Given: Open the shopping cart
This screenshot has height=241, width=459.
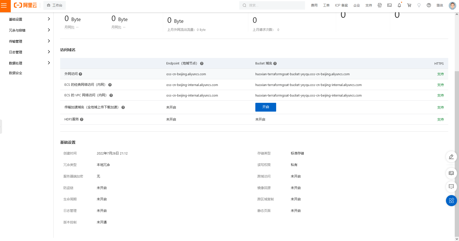Looking at the screenshot, I should click(409, 5).
